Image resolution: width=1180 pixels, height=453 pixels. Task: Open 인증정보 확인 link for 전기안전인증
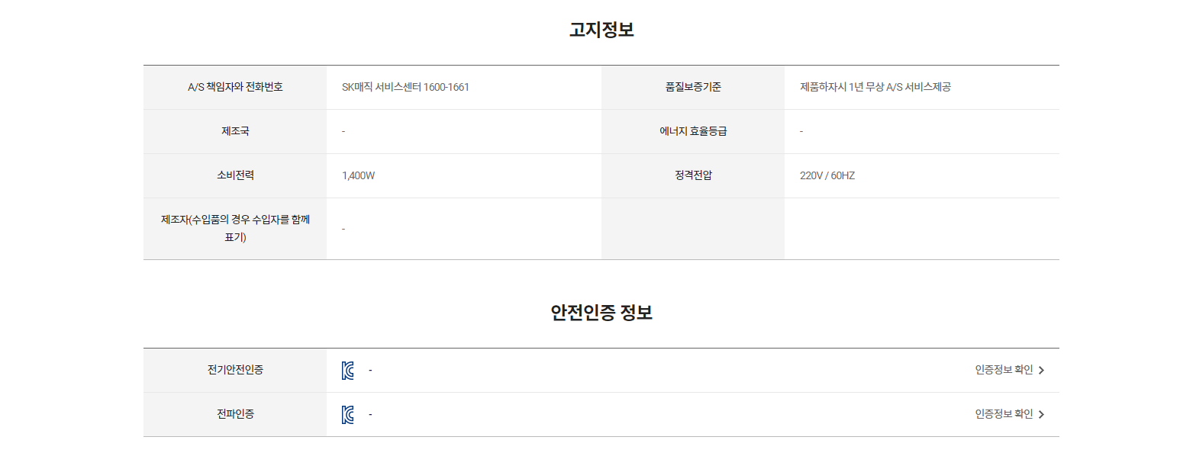pyautogui.click(x=1010, y=370)
